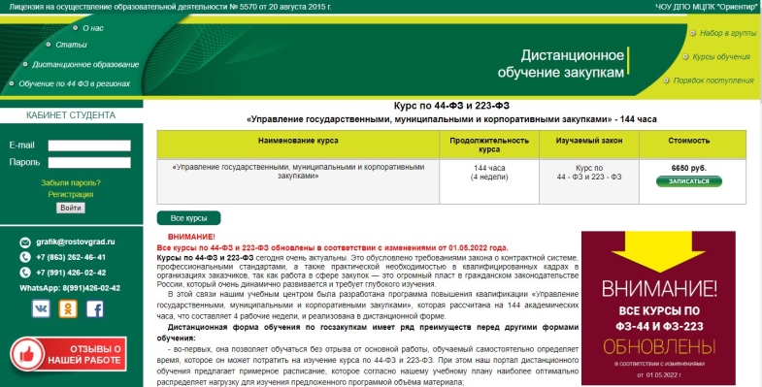Click thumbs-up icon on reviews banner
This screenshot has height=387, width=762.
click(x=27, y=354)
